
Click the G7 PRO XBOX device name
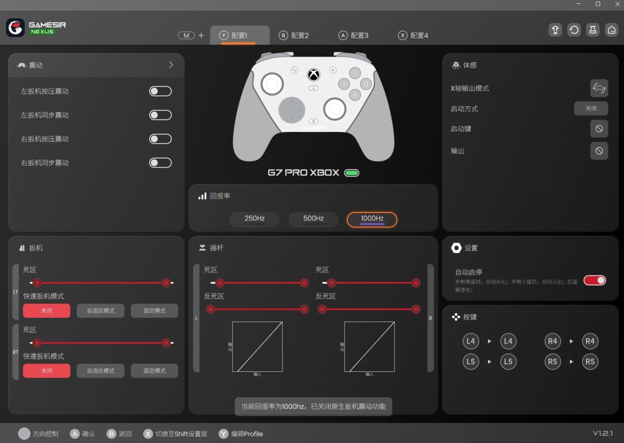303,173
